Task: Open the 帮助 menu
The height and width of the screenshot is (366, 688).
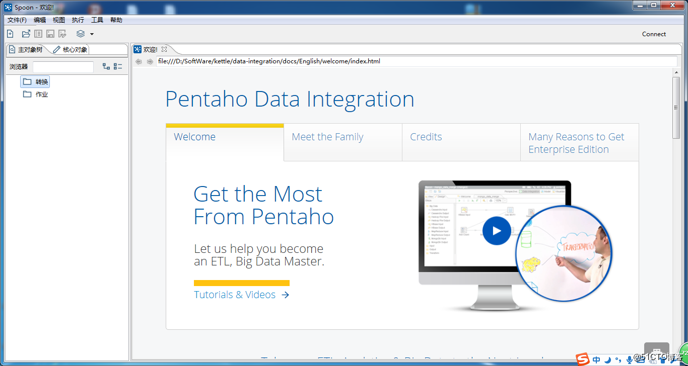Action: 116,20
